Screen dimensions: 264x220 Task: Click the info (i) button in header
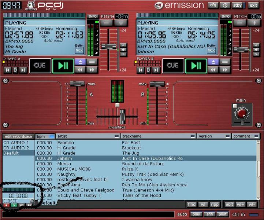(x=225, y=5)
